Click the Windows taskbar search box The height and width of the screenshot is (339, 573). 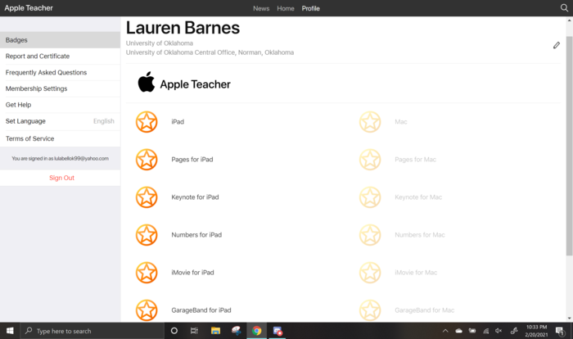tap(90, 331)
